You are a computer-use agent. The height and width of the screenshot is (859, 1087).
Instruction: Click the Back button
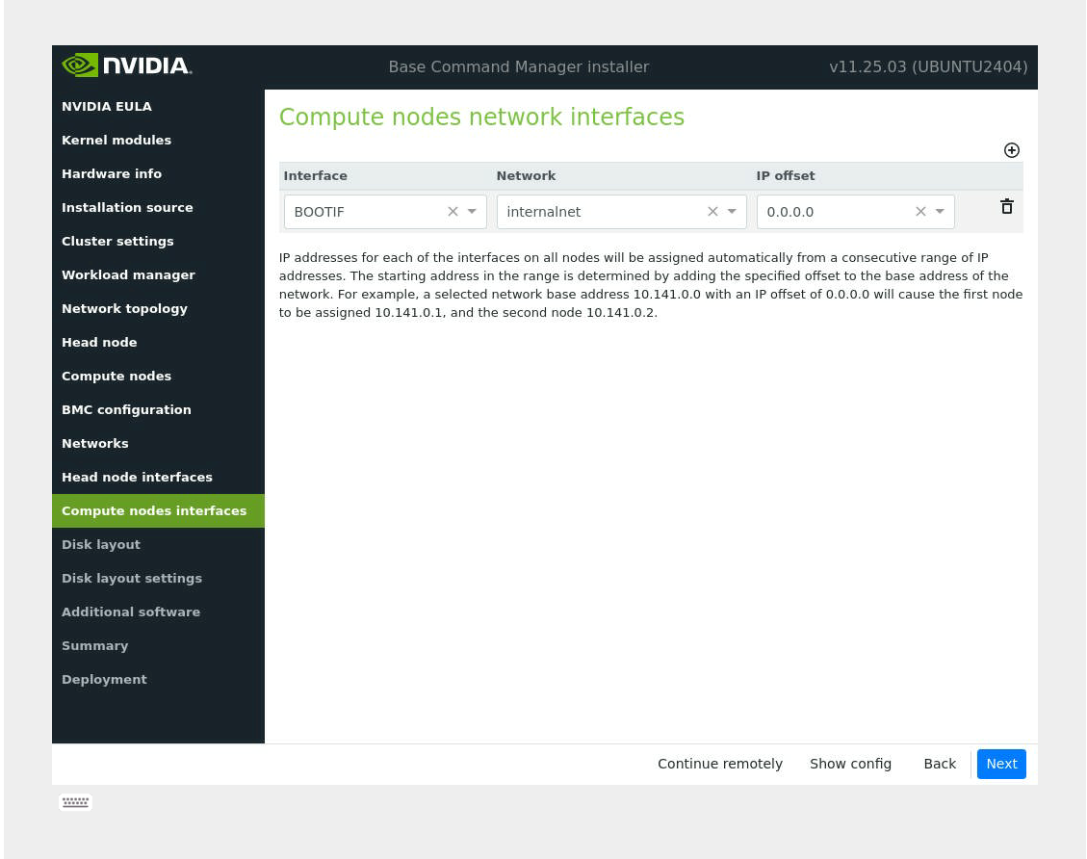point(939,764)
